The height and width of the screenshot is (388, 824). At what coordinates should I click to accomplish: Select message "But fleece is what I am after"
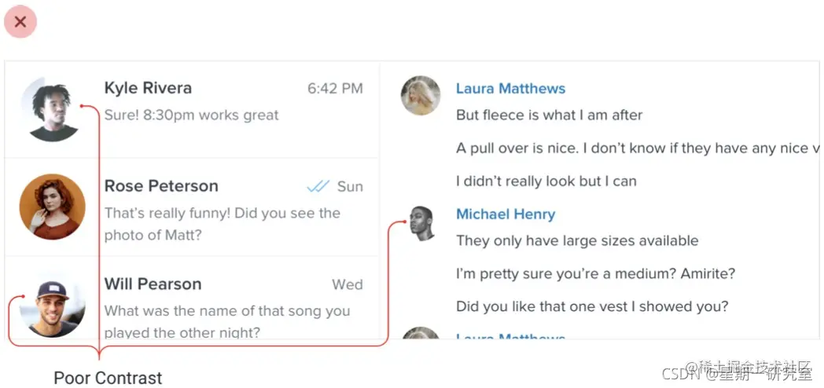[x=549, y=115]
